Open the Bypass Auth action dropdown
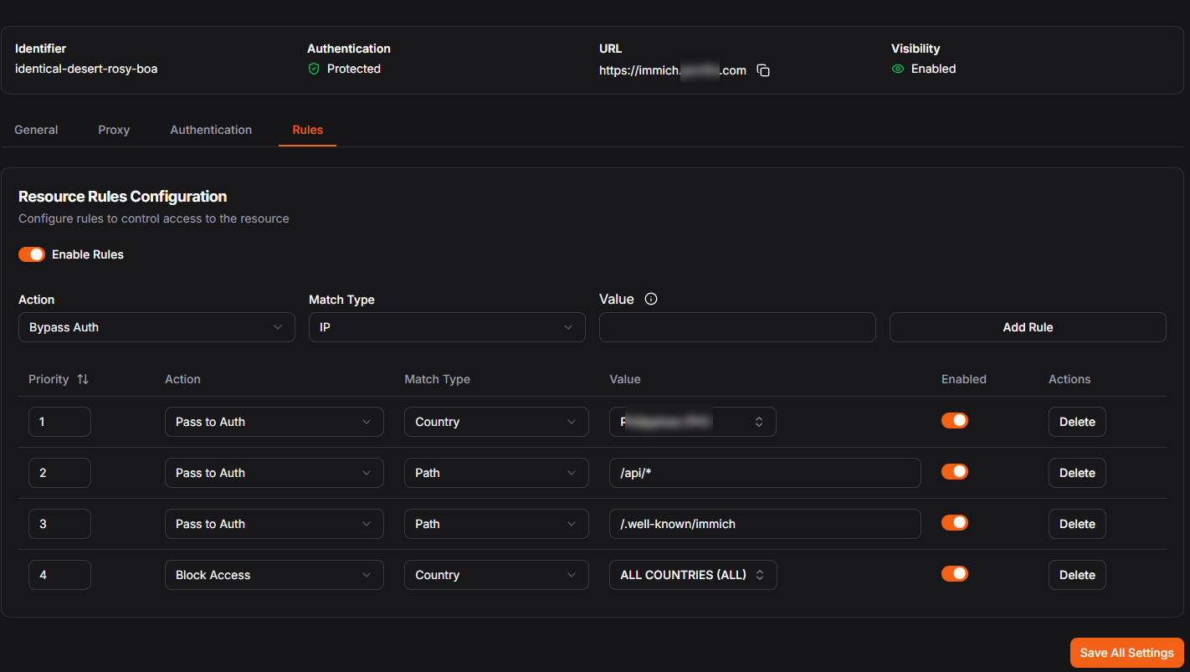 click(156, 327)
